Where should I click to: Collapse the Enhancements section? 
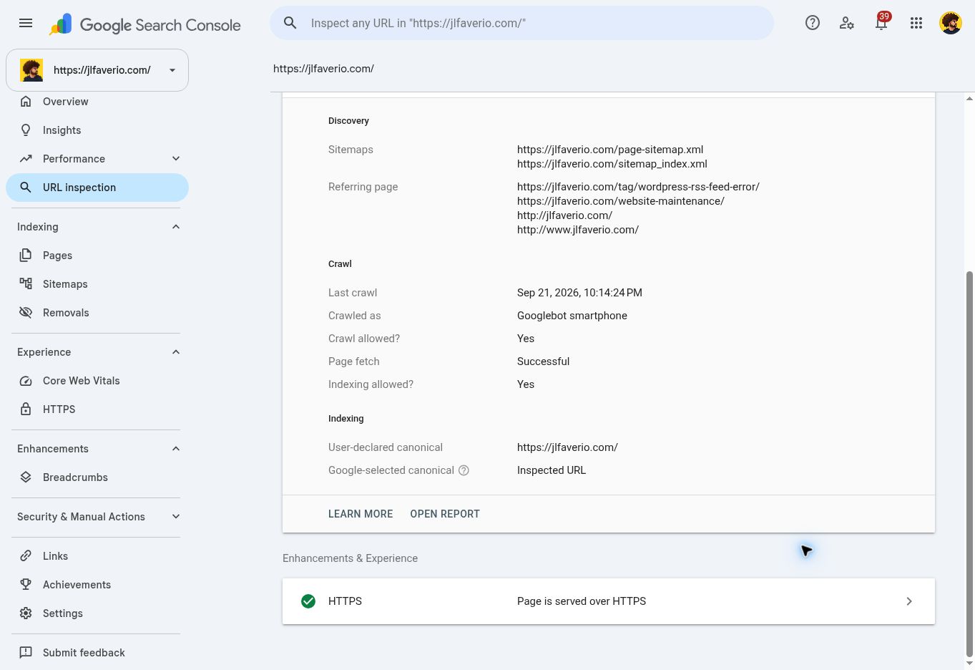176,448
